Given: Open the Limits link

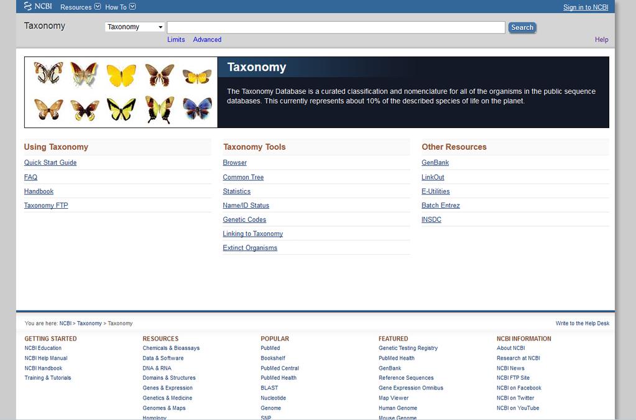Looking at the screenshot, I should (176, 39).
